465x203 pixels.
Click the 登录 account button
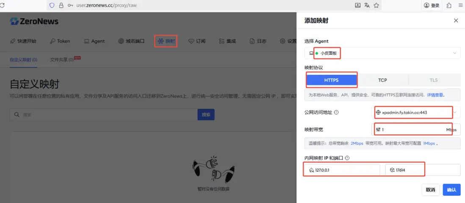pos(432,6)
